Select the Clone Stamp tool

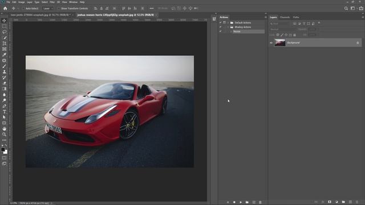coord(4,72)
